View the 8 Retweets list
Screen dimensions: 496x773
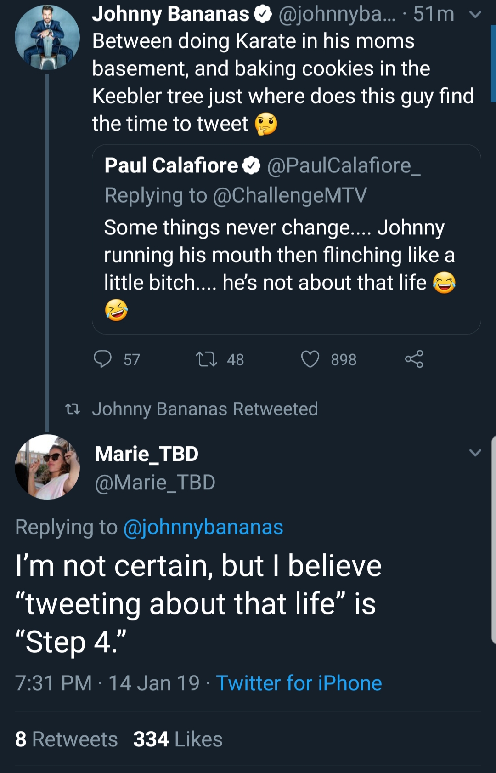67,739
